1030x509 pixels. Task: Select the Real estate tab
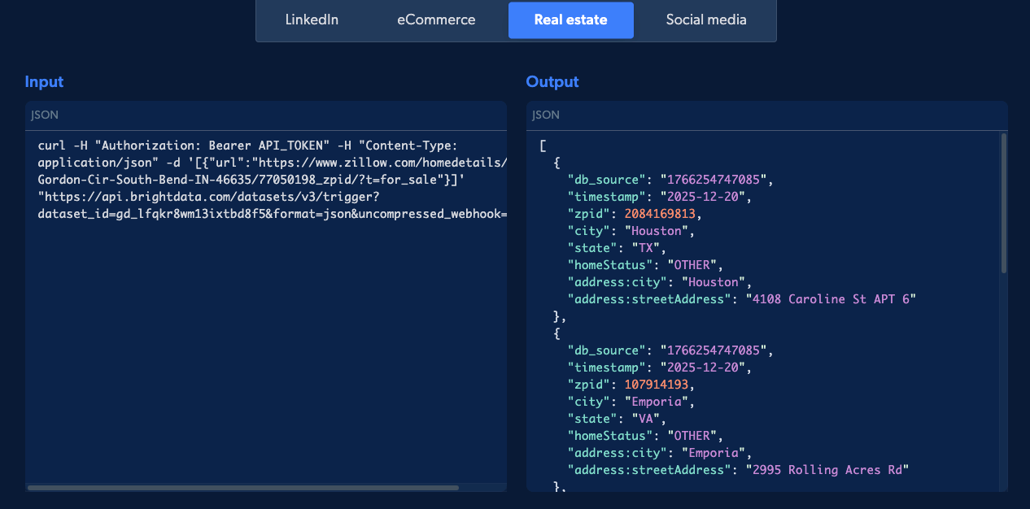[x=570, y=20]
